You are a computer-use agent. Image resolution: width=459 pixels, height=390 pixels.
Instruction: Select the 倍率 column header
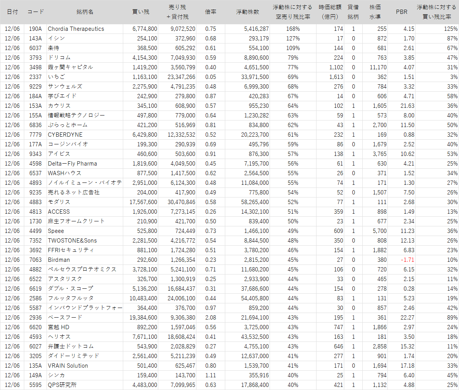[x=210, y=12]
